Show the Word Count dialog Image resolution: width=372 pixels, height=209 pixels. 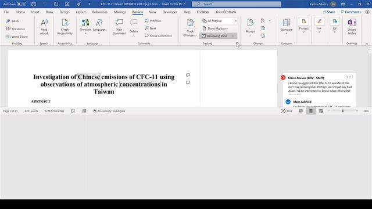(x=17, y=37)
